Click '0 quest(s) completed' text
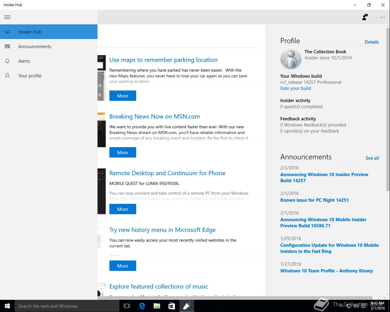The height and width of the screenshot is (312, 390). tap(301, 107)
